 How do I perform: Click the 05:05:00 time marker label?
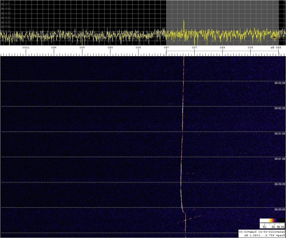(x=280, y=184)
